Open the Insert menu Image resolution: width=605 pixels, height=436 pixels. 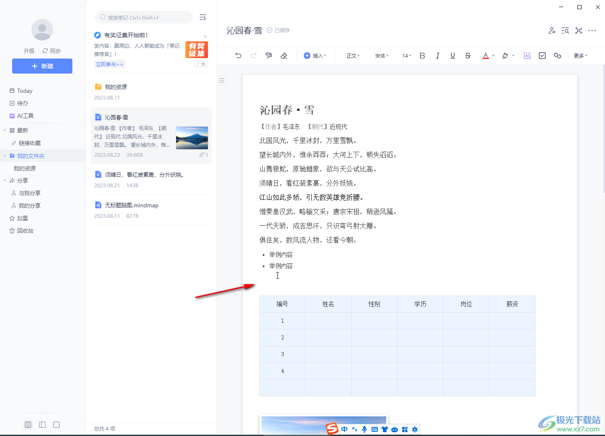[315, 56]
